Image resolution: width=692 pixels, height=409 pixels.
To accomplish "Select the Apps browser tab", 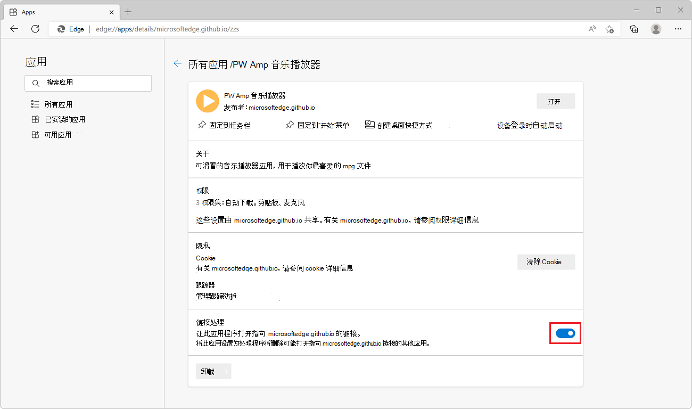I will tap(61, 12).
